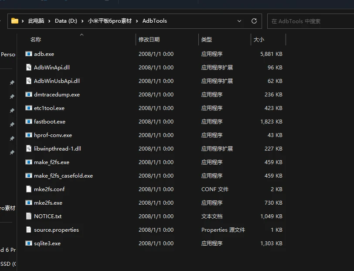
Task: Select the libwinpthread-1.dll file icon
Action: 29,148
